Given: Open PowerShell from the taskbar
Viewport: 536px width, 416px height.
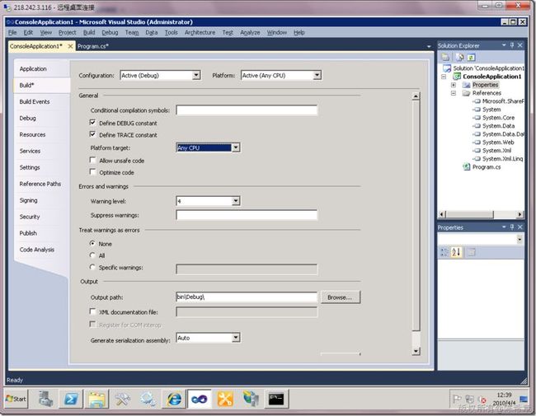Looking at the screenshot, I should click(71, 399).
